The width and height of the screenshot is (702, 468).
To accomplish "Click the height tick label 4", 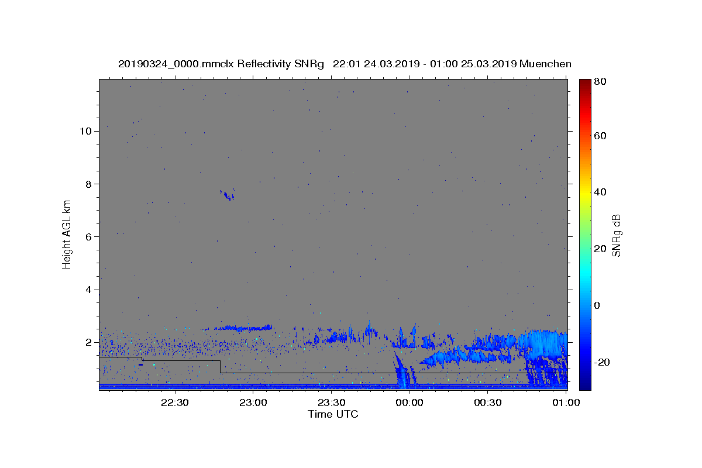I will point(88,290).
